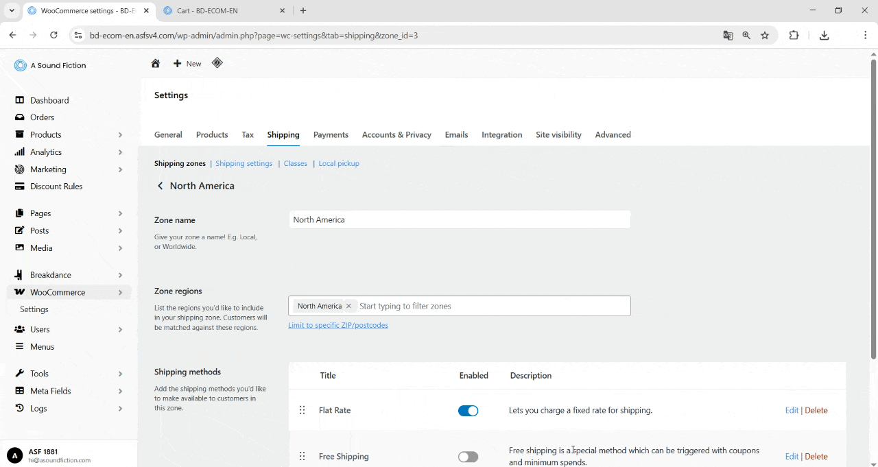Select the Tools wrench icon
The image size is (878, 467).
[21, 373]
